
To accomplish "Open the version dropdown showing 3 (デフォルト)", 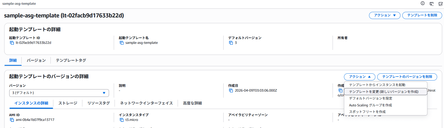I will coord(59,93).
